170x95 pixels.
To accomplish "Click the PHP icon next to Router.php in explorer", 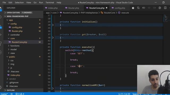I will pyautogui.click(x=10, y=31).
